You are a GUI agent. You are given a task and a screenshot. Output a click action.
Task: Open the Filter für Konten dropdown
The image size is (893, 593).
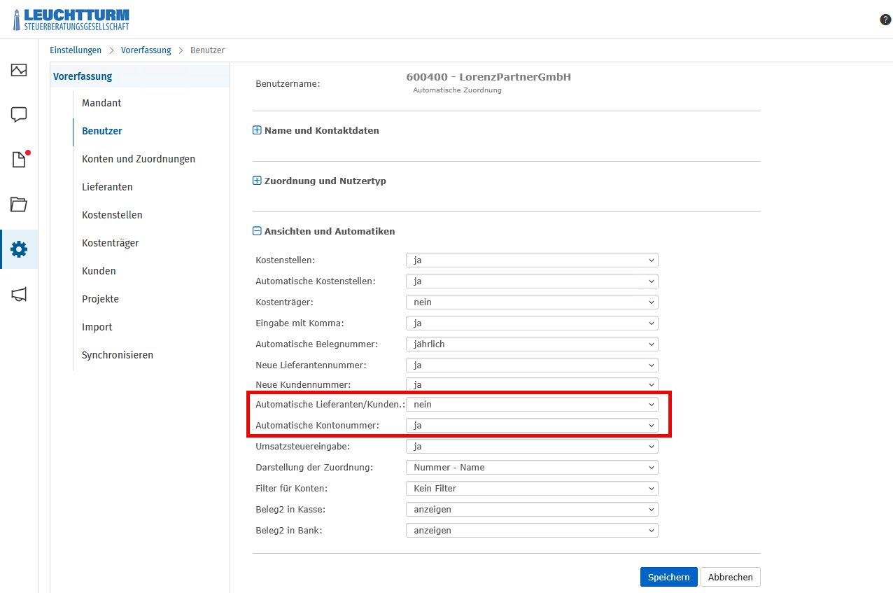click(532, 489)
